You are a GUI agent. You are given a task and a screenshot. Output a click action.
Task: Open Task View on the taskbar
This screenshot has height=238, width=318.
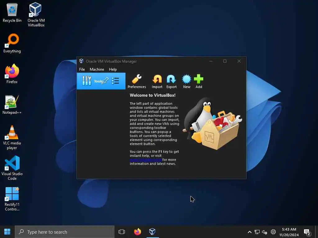pyautogui.click(x=122, y=232)
